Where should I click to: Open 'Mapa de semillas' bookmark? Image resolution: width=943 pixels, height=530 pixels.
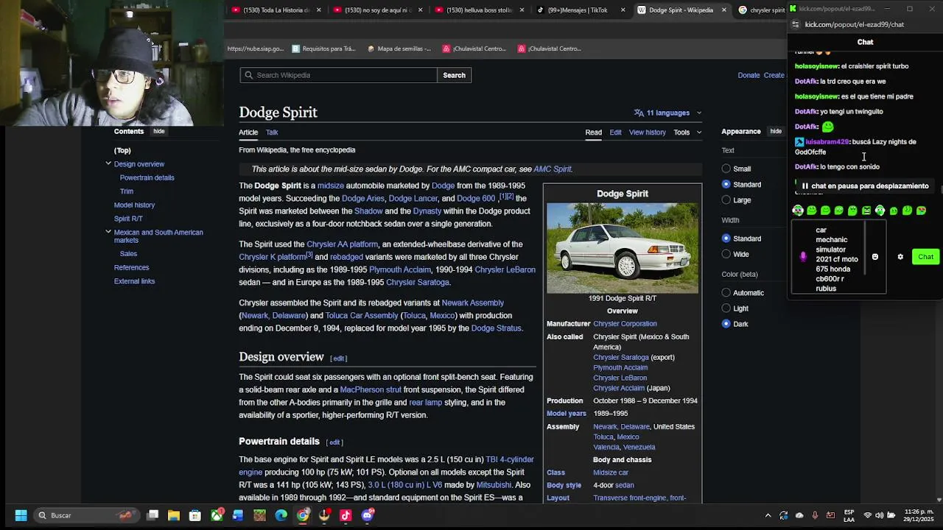pyautogui.click(x=398, y=49)
